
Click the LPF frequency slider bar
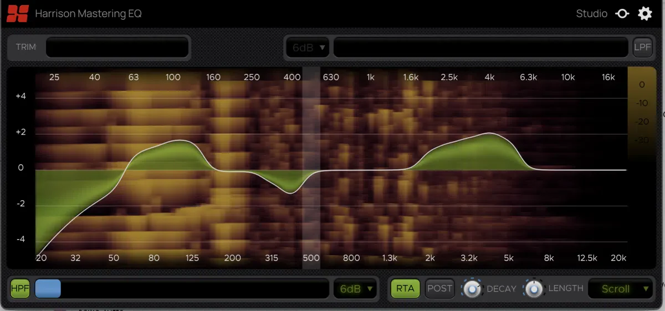[482, 47]
